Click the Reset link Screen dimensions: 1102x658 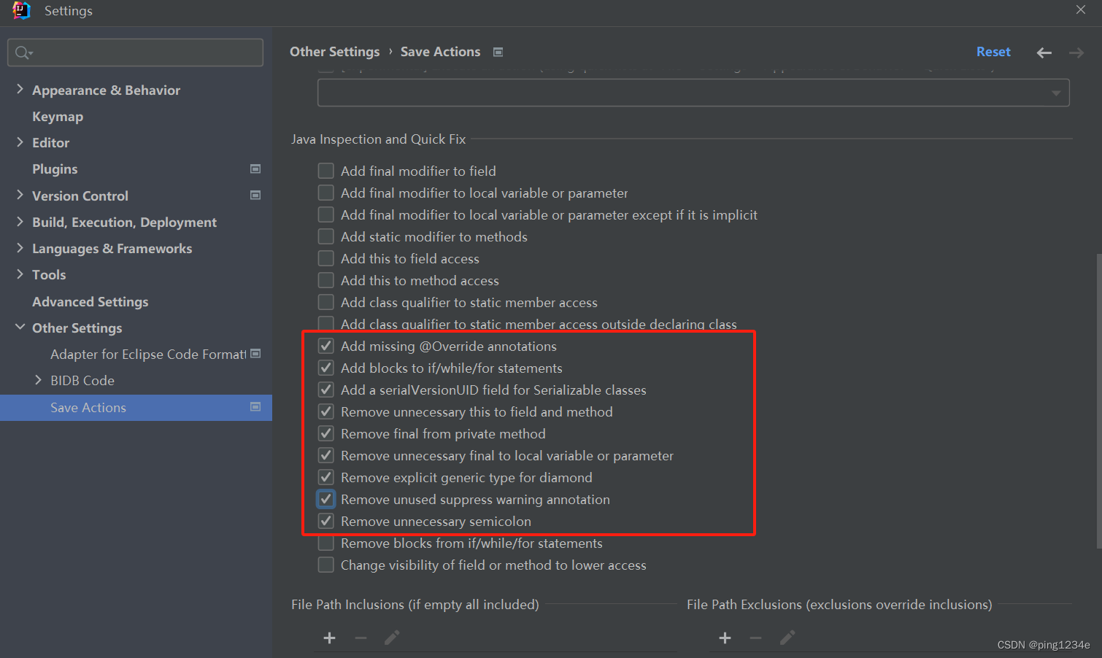[993, 52]
